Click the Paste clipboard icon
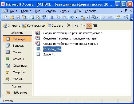The width and height of the screenshot is (134, 104). (64, 17)
